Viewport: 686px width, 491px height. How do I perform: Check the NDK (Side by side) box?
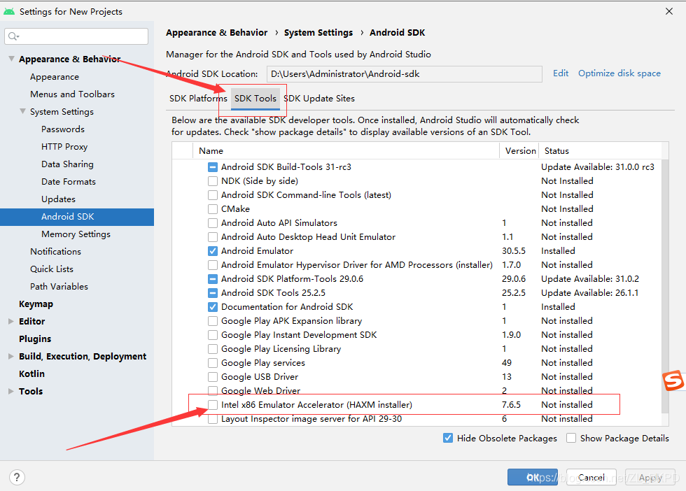[x=213, y=181]
